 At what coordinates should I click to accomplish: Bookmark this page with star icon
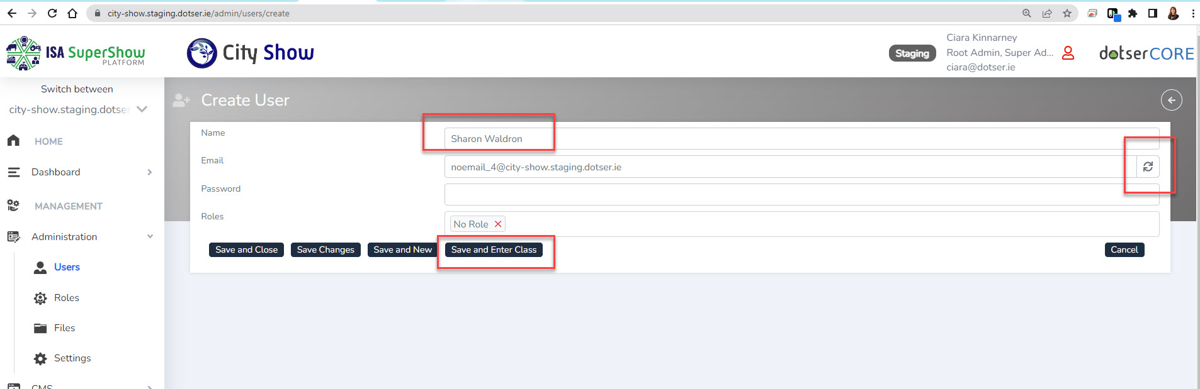point(1067,13)
